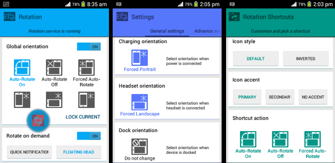Select the forced portrait icon under Forced Auto-Rotate
335x163 pixels.
(x=86, y=99)
